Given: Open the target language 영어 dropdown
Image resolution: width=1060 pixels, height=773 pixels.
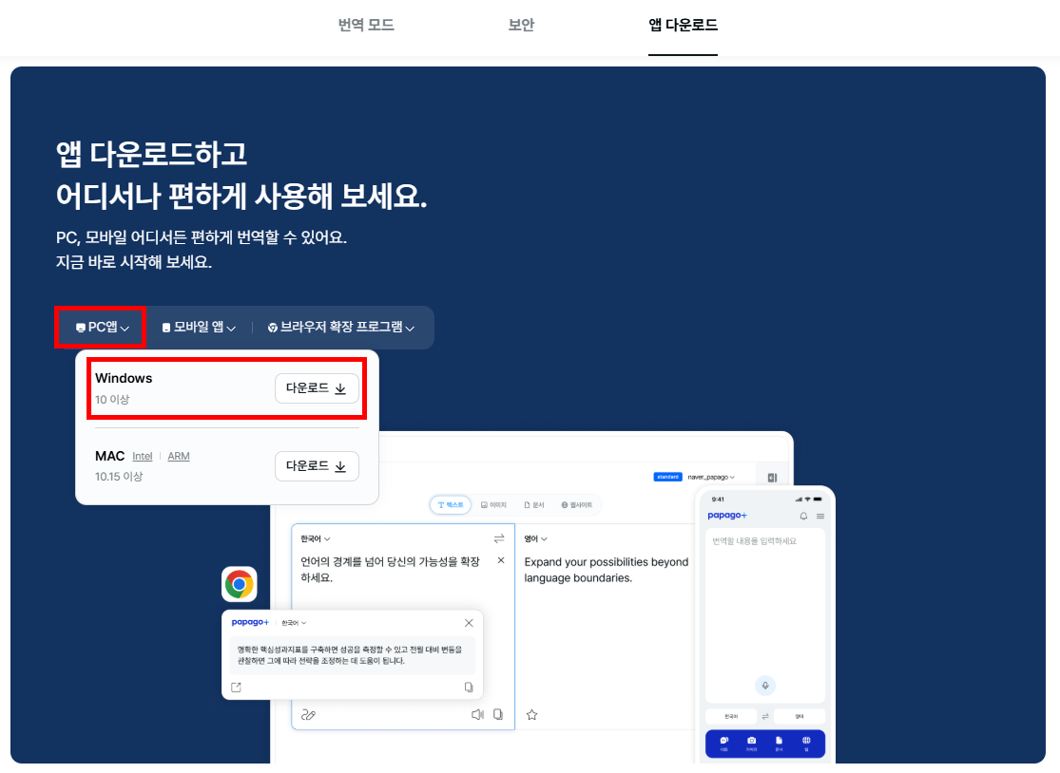Looking at the screenshot, I should click(536, 538).
